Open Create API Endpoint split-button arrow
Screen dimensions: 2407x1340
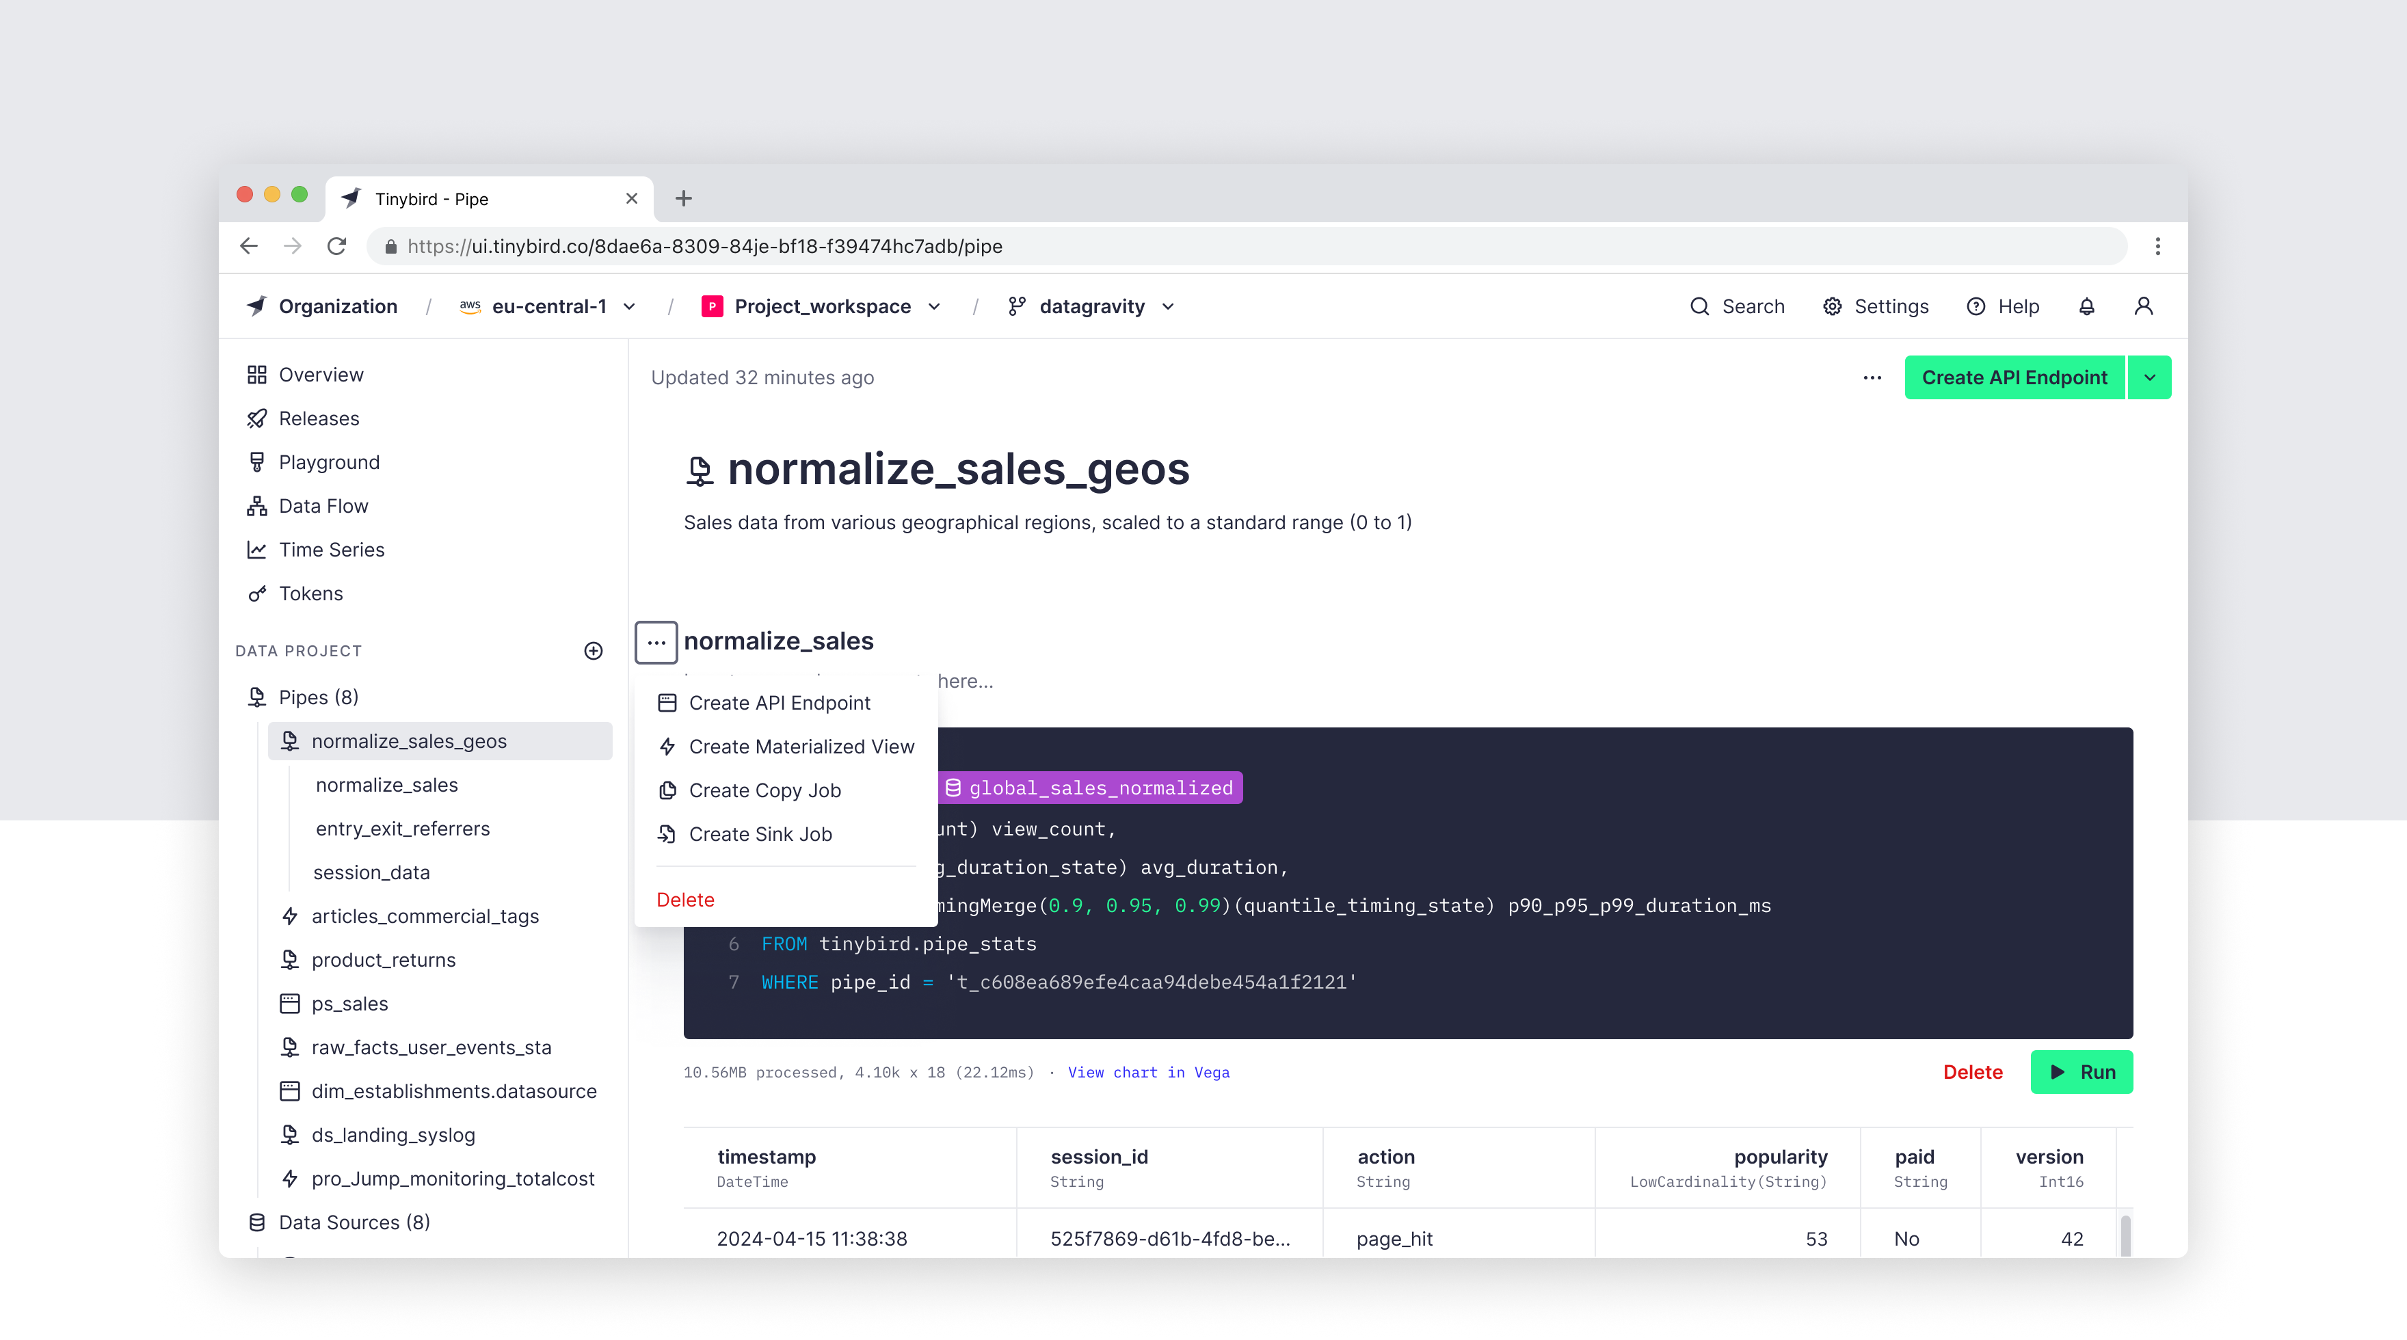point(2149,377)
